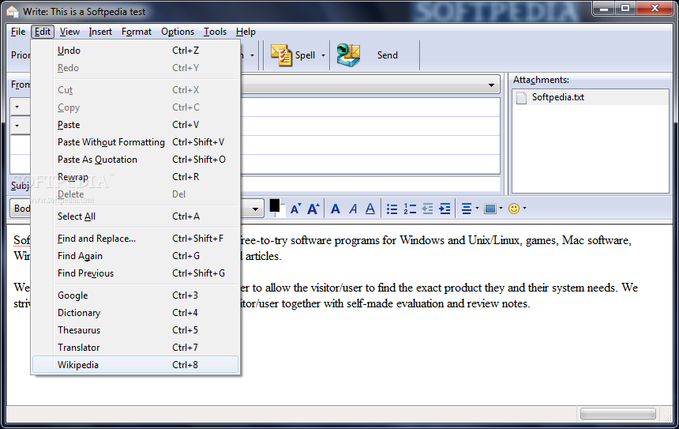
Task: Open the Spell dropdown arrow
Action: pos(323,55)
